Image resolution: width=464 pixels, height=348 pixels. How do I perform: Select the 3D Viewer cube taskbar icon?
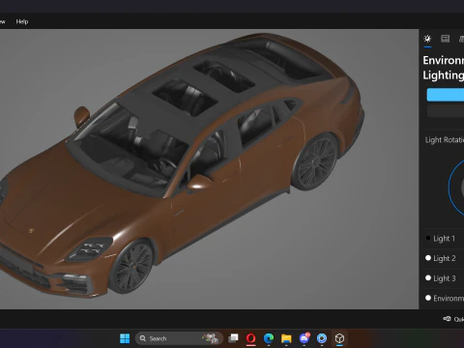[x=339, y=338]
